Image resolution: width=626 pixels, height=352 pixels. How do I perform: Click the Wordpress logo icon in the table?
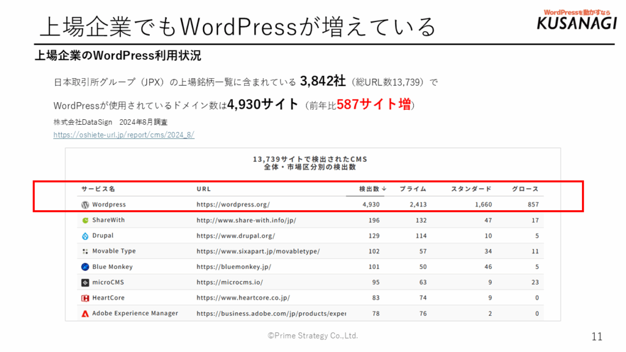tap(85, 205)
